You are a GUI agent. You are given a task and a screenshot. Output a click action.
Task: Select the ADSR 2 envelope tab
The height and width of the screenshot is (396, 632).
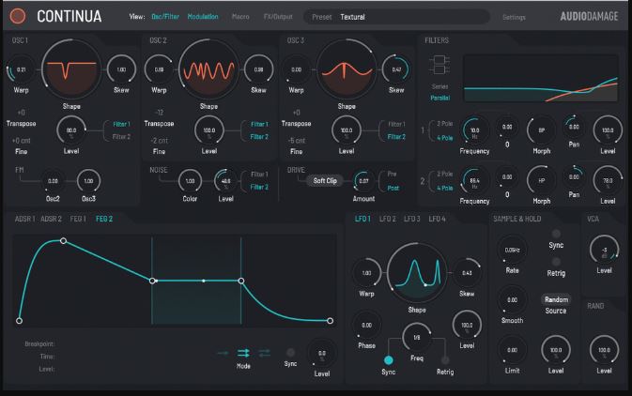pyautogui.click(x=52, y=219)
